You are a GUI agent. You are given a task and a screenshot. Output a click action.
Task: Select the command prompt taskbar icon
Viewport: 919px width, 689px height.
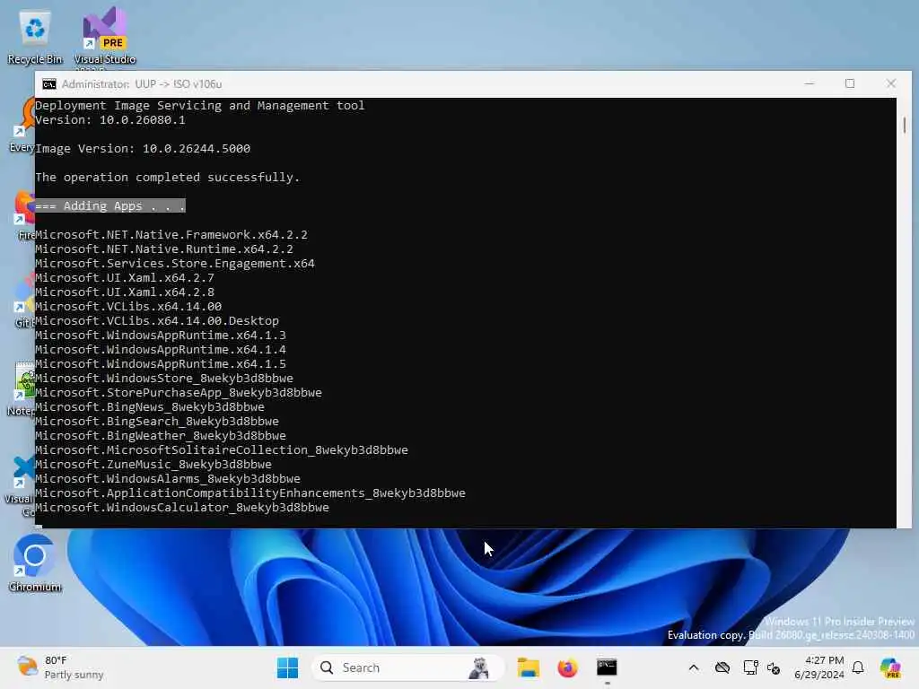pyautogui.click(x=607, y=667)
